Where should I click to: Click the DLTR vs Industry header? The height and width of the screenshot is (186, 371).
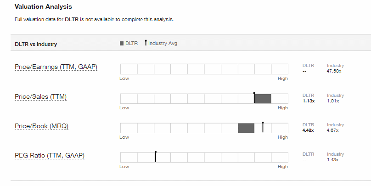[36, 44]
